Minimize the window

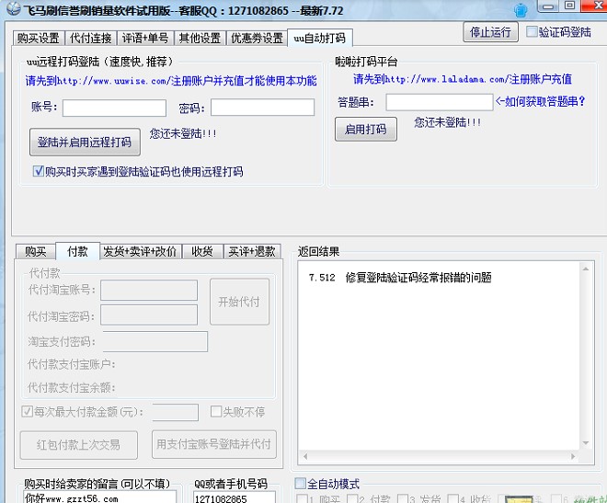[x=548, y=6]
